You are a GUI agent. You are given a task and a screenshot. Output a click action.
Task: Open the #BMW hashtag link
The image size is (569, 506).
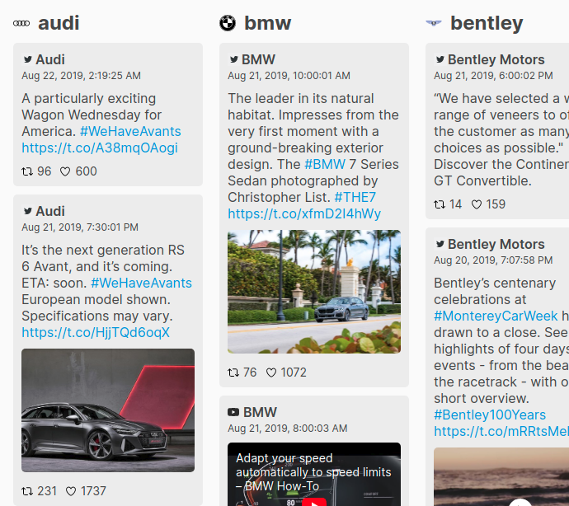pos(325,164)
